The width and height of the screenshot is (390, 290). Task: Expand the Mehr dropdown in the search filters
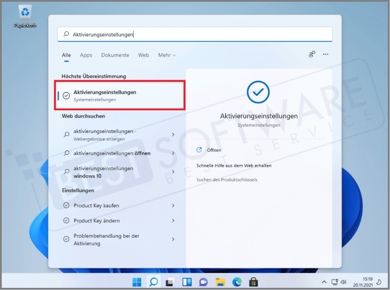point(167,55)
